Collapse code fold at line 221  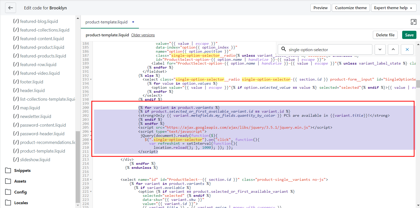click(x=91, y=192)
